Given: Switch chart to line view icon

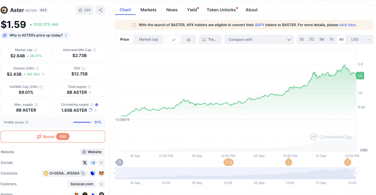Looking at the screenshot, I should tap(174, 40).
